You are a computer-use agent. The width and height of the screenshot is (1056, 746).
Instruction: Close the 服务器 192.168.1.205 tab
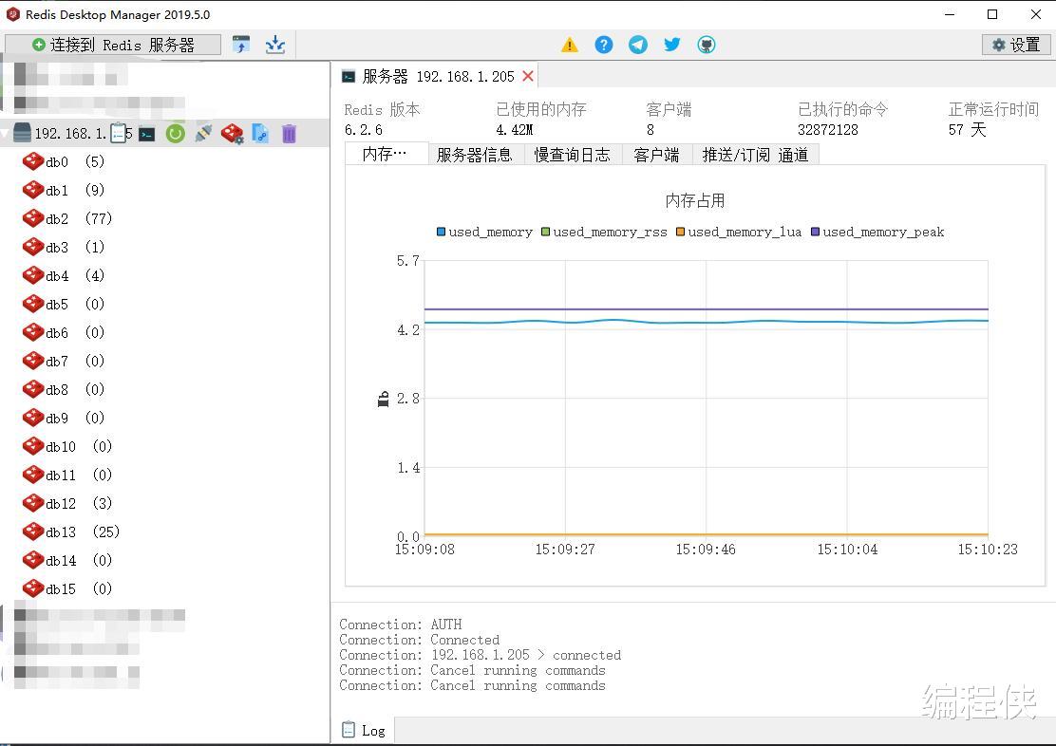point(528,76)
